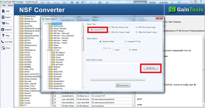Choose MSG File Format (*.msg) option
The image size is (205, 108).
136,27
